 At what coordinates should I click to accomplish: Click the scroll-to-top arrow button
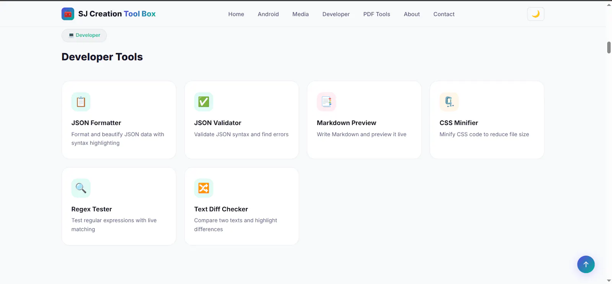586,264
